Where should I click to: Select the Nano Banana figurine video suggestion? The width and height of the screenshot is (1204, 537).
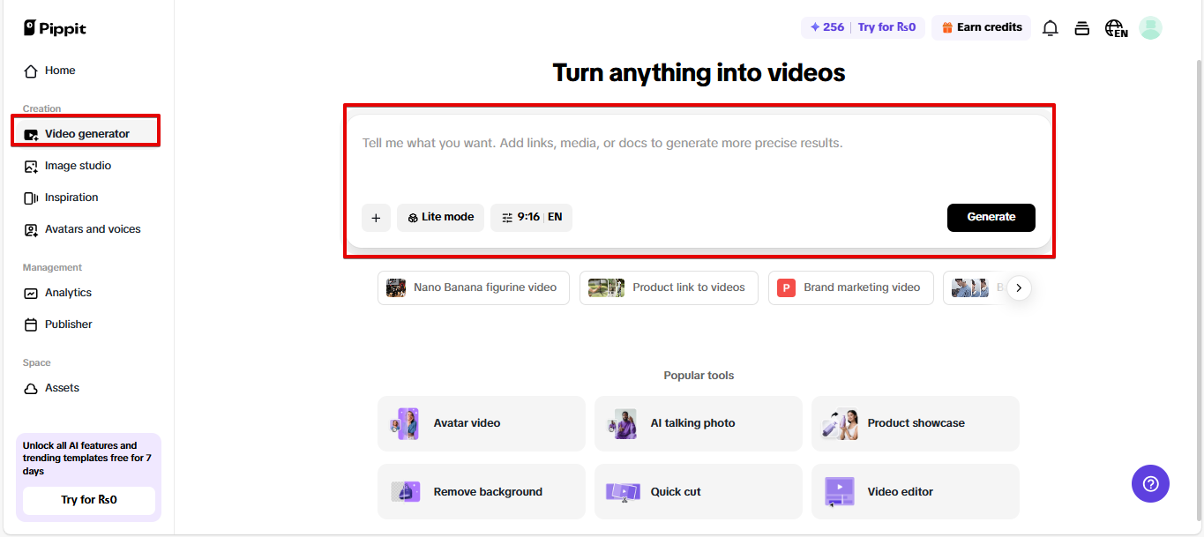tap(473, 287)
